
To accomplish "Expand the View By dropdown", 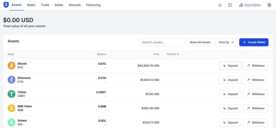I will [x=226, y=42].
